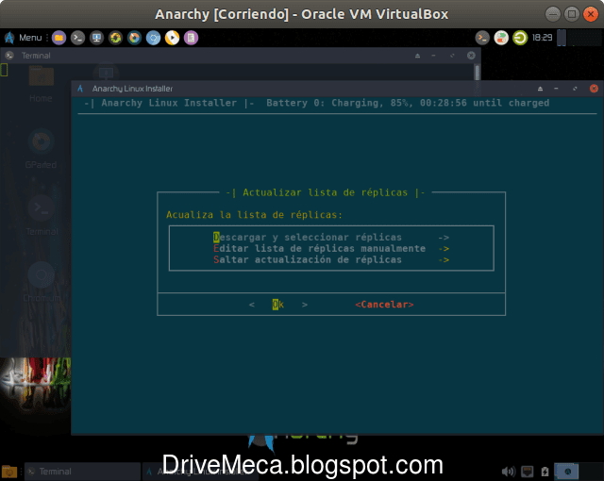This screenshot has width=604, height=481.
Task: Open the blue Chromium browser launcher
Action: (x=153, y=38)
